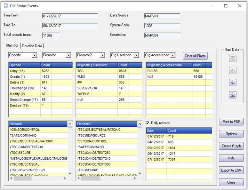Image resolution: width=248 pixels, height=190 pixels.
Task: Click Clear All Filters button
Action: point(195,56)
